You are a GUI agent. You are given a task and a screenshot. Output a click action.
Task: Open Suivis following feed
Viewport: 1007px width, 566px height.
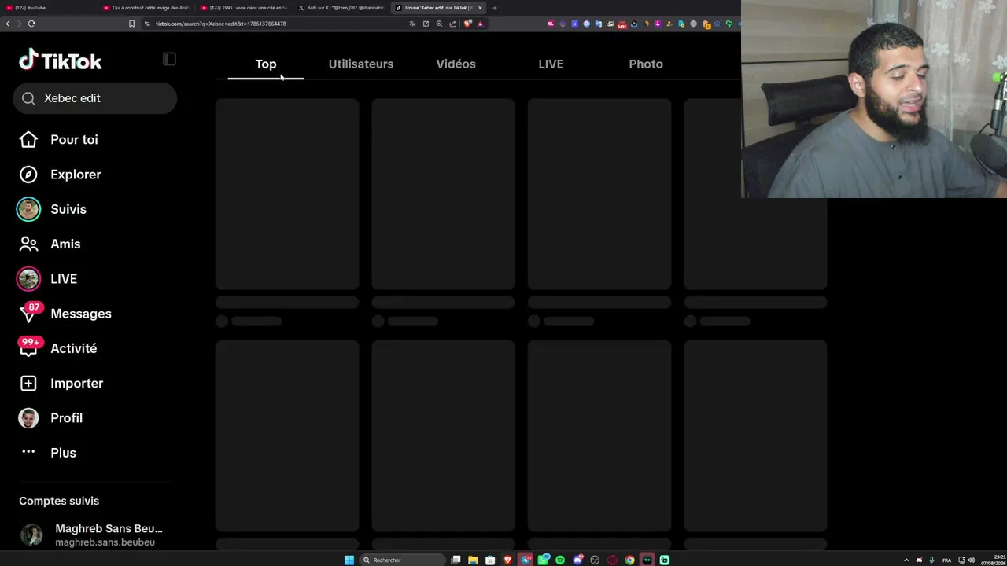(x=68, y=209)
